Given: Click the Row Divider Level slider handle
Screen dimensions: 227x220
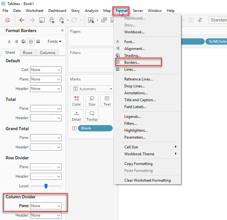Looking at the screenshot, I should (x=46, y=186).
